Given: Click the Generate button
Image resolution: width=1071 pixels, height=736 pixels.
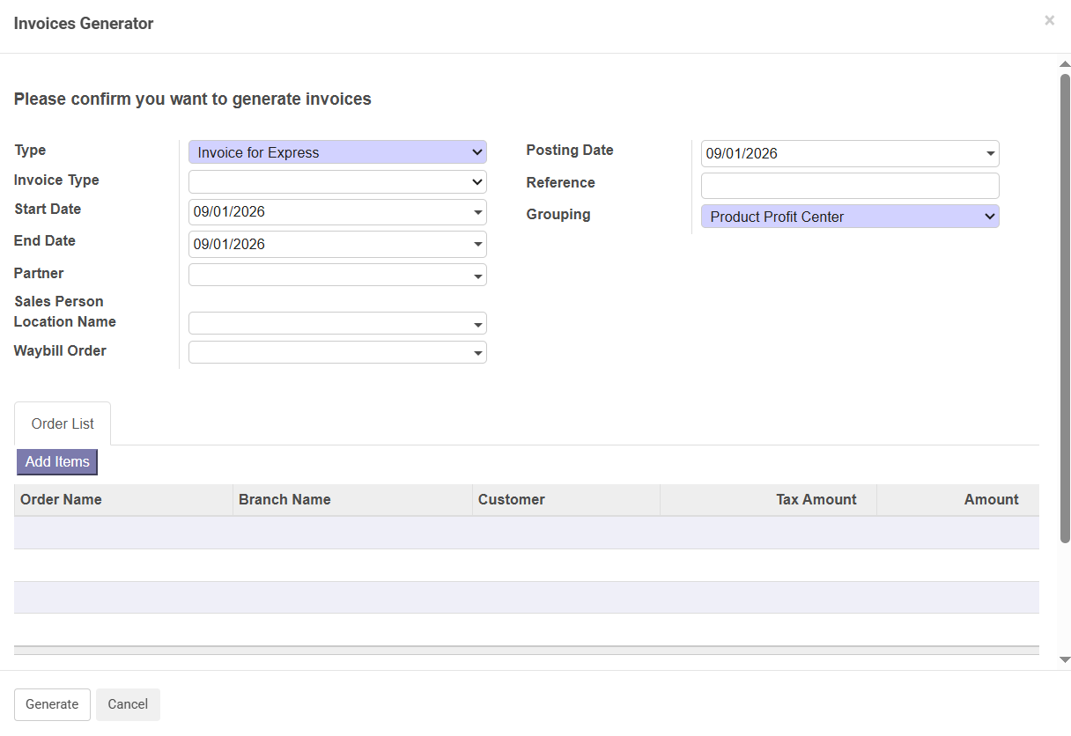Looking at the screenshot, I should click(x=52, y=704).
